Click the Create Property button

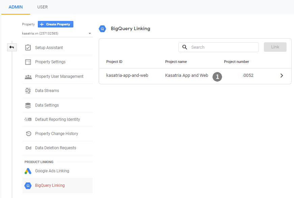click(x=55, y=24)
